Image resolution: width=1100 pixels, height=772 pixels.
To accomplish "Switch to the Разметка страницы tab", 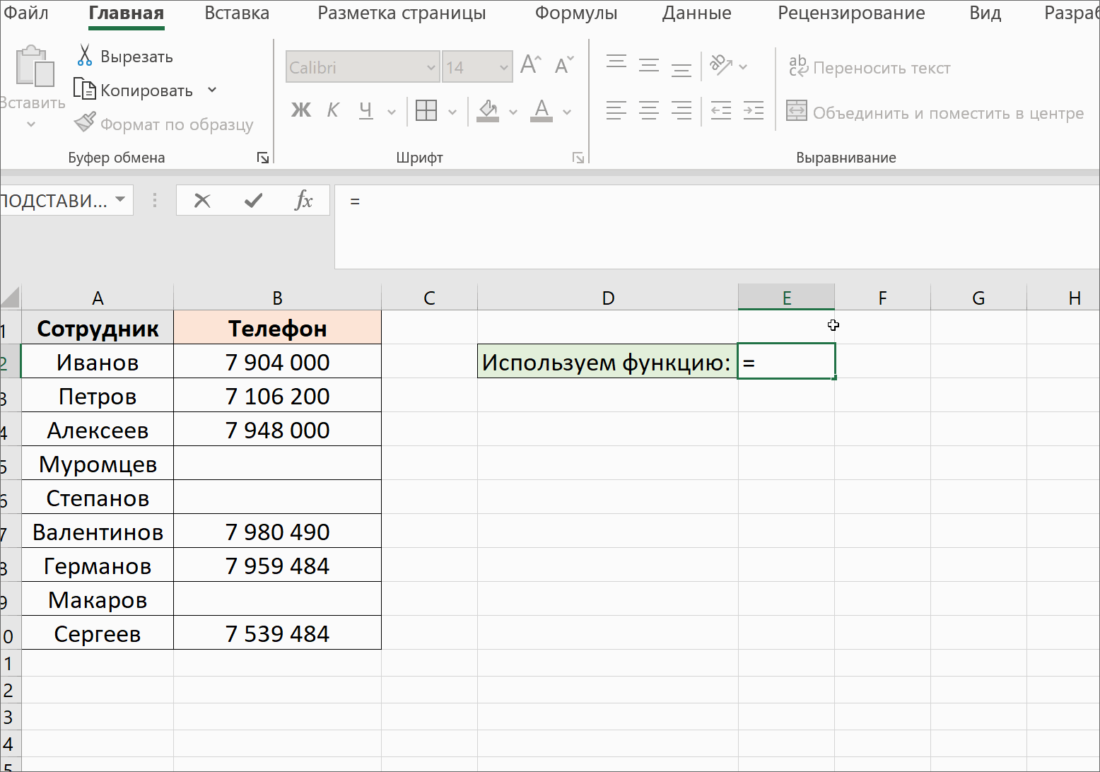I will [x=402, y=13].
